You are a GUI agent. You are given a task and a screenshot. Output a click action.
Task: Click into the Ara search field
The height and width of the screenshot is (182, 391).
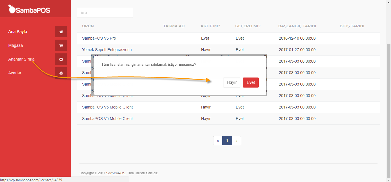(x=105, y=13)
